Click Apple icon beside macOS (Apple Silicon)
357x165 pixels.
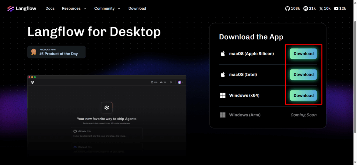coord(222,54)
